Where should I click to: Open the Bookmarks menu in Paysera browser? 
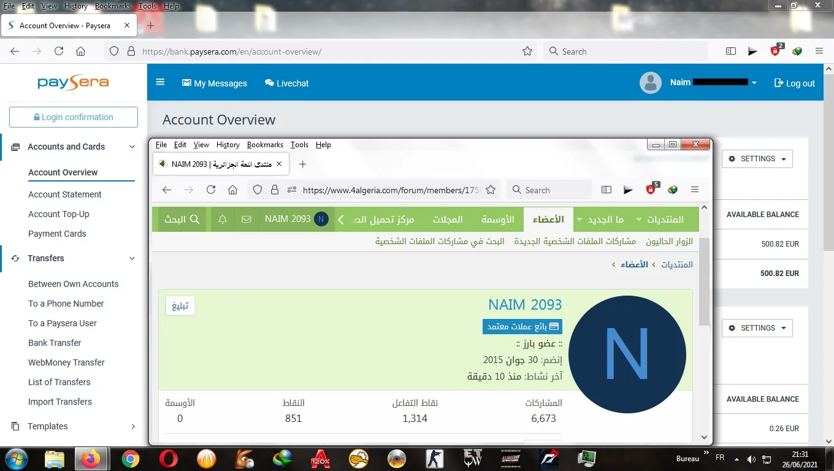click(x=113, y=6)
